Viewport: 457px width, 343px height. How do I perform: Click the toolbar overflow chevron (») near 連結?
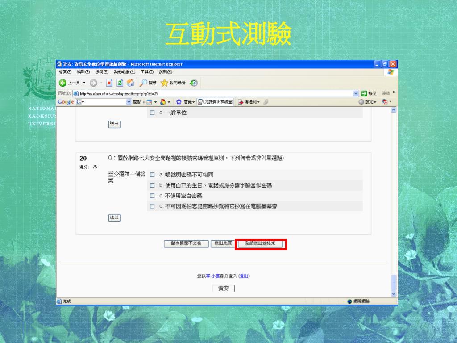pyautogui.click(x=394, y=92)
